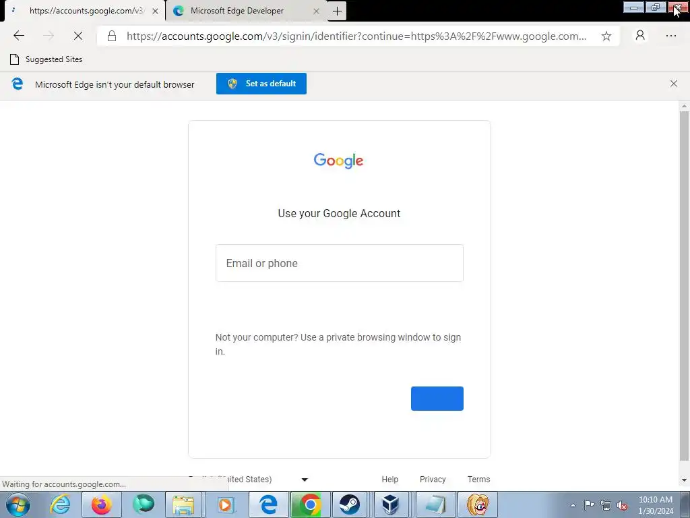Open the notepad taskbar icon

pos(435,505)
